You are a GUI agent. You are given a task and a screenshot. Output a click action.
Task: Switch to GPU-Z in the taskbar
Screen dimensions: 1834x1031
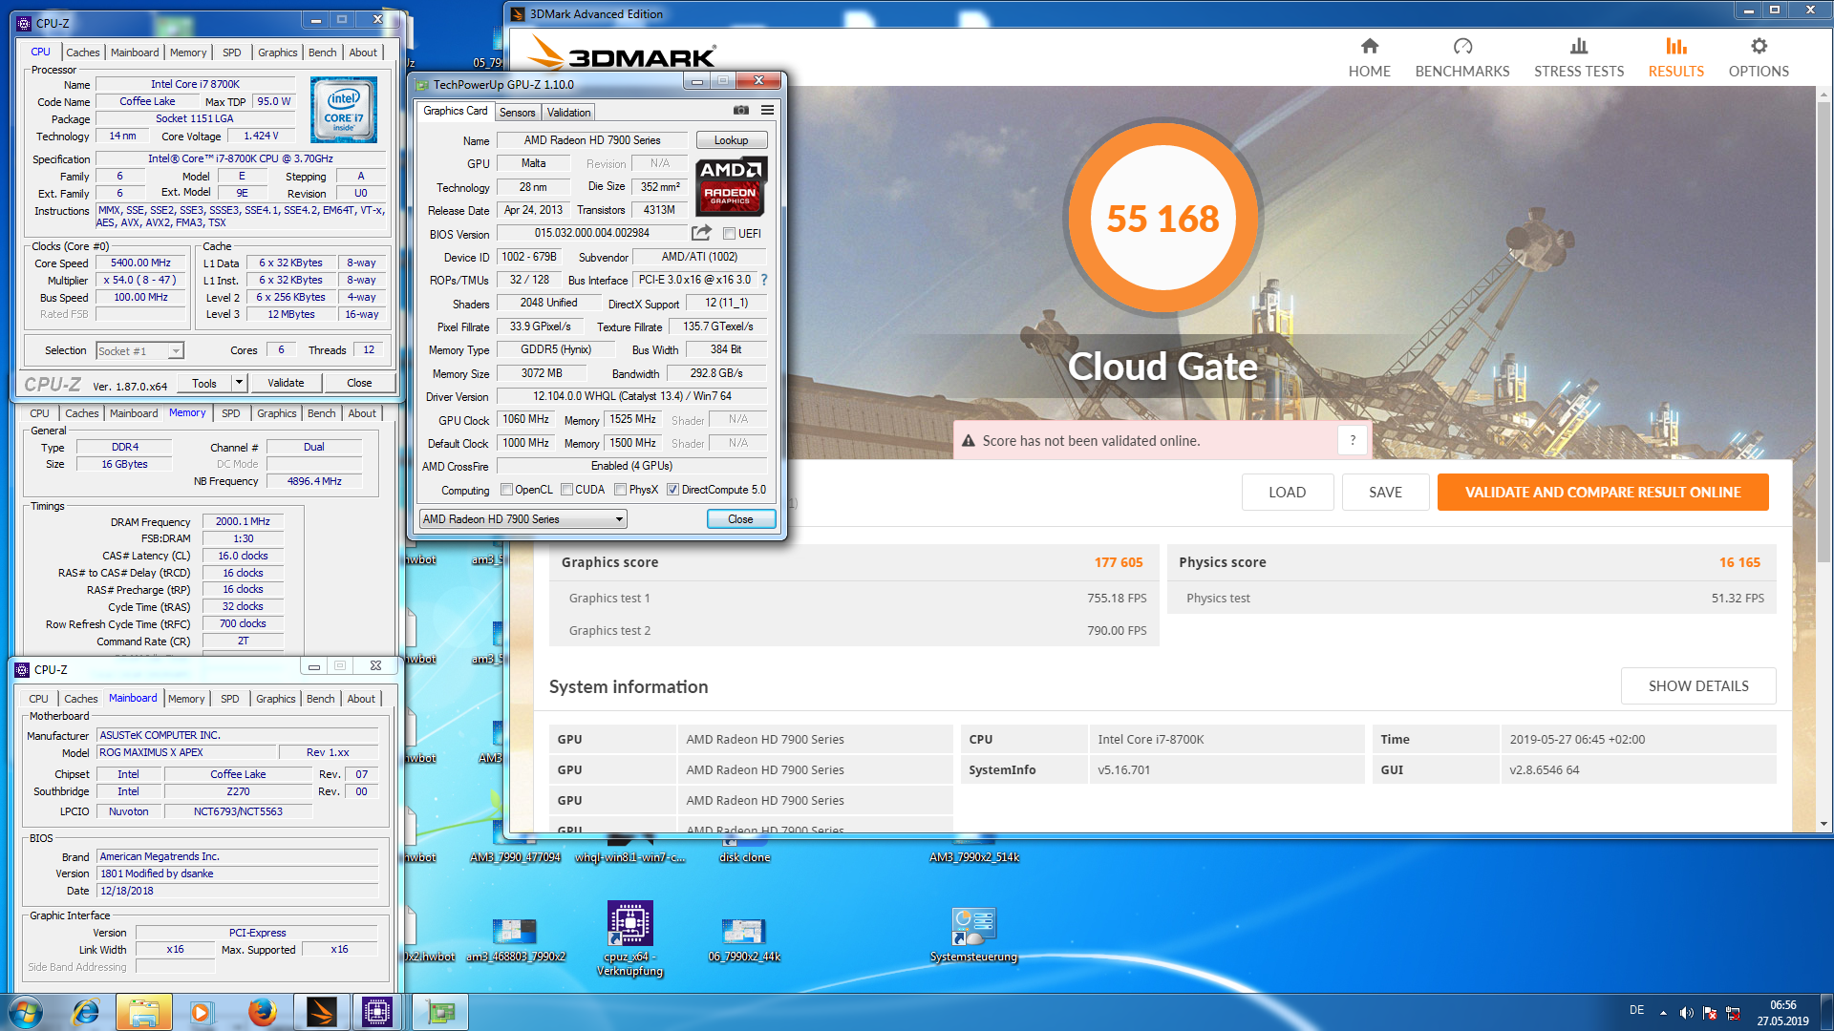[x=440, y=1012]
